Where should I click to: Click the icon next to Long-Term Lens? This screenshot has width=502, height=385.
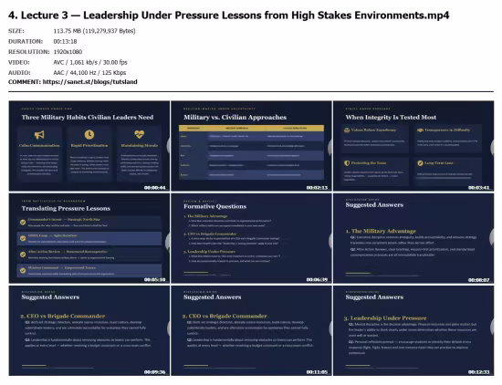pos(420,163)
